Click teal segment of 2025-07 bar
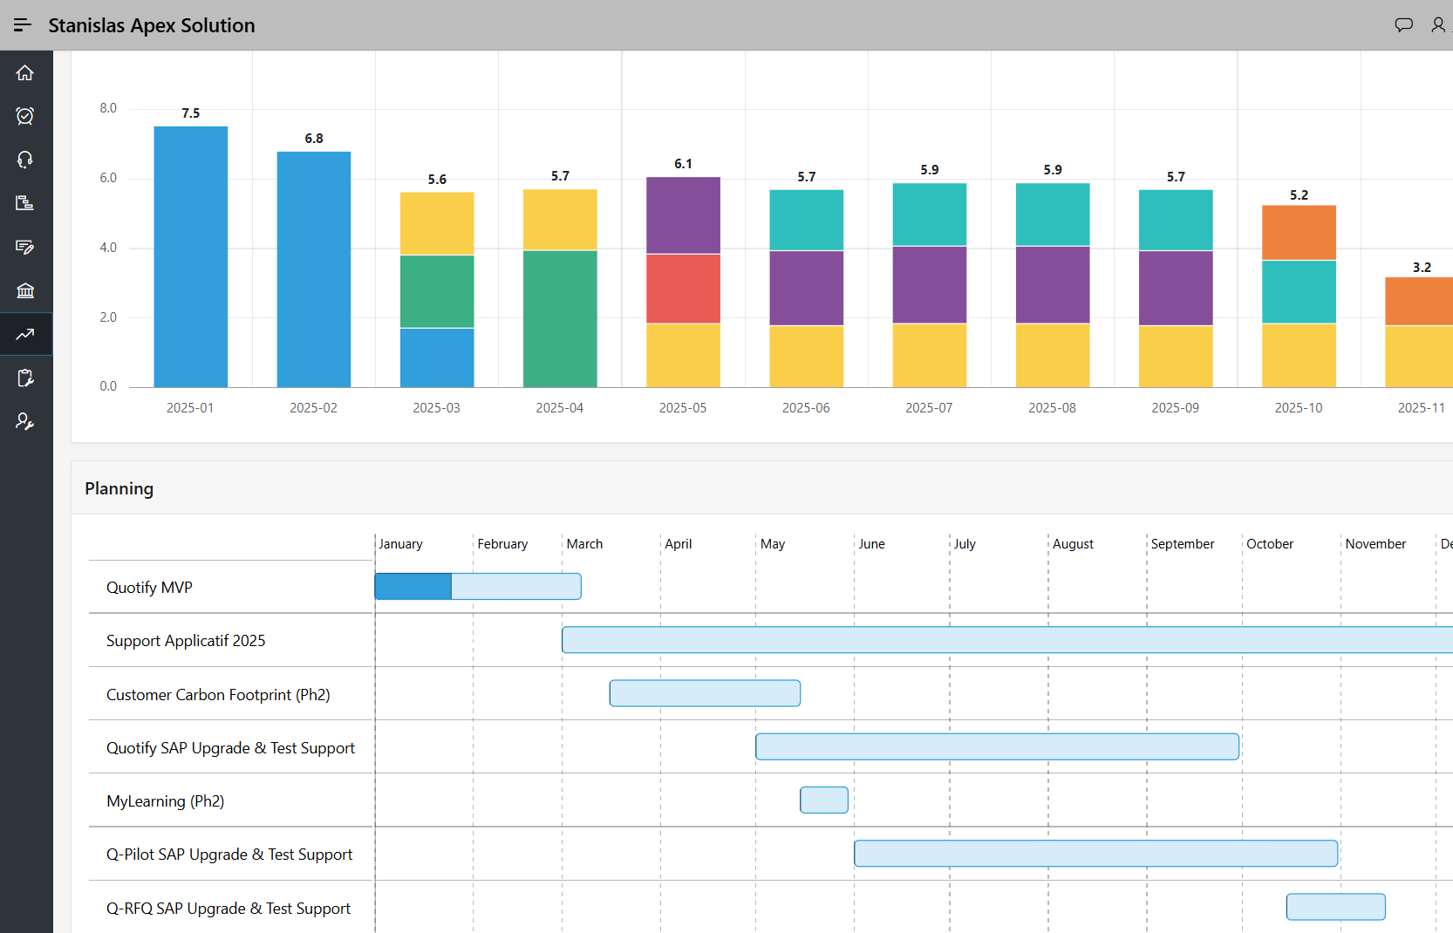The height and width of the screenshot is (933, 1453). point(930,215)
